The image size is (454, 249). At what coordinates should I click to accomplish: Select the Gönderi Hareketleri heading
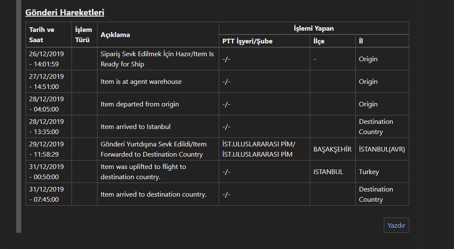[x=65, y=12]
